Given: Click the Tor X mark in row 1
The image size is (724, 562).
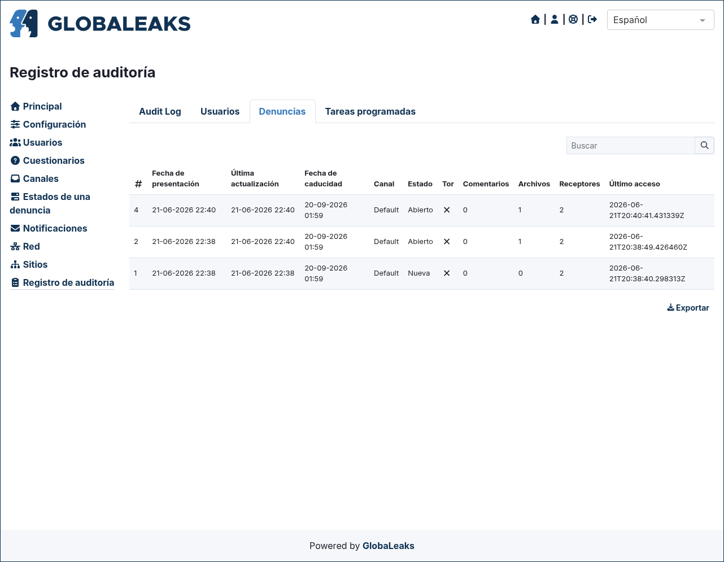Looking at the screenshot, I should pos(447,273).
